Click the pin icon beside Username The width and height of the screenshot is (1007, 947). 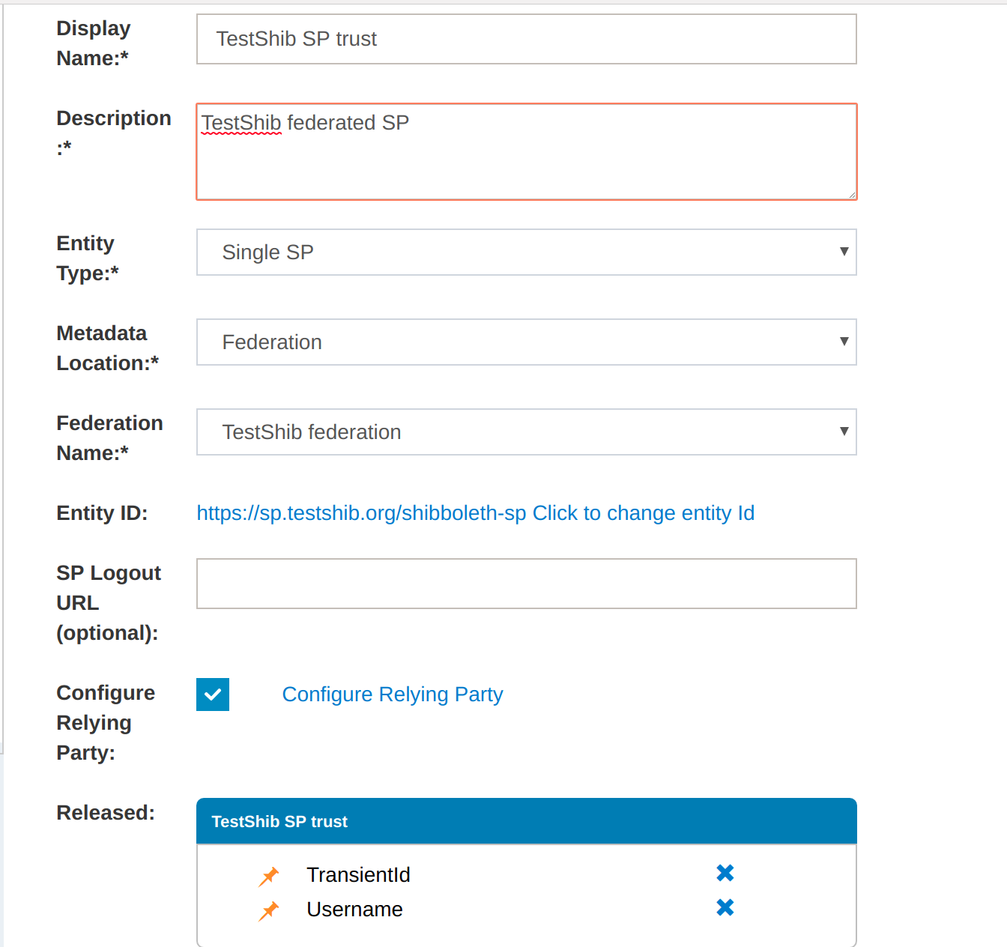pyautogui.click(x=269, y=910)
